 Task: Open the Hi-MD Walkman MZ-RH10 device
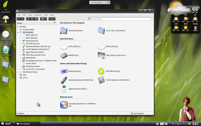tap(102, 80)
